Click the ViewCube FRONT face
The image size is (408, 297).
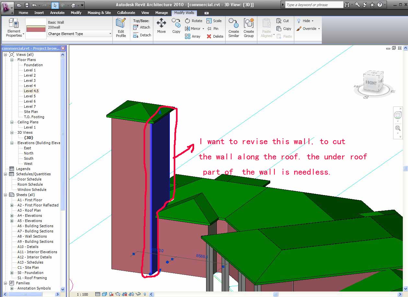[371, 83]
